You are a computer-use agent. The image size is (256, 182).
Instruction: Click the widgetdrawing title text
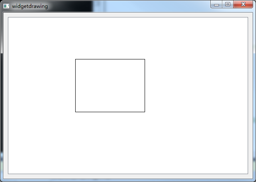(x=30, y=6)
